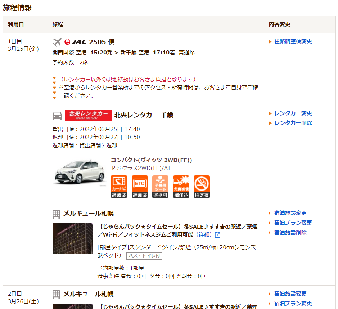Click the カーナビ 装備済 equipment icon
338x309 pixels.
pyautogui.click(x=119, y=187)
